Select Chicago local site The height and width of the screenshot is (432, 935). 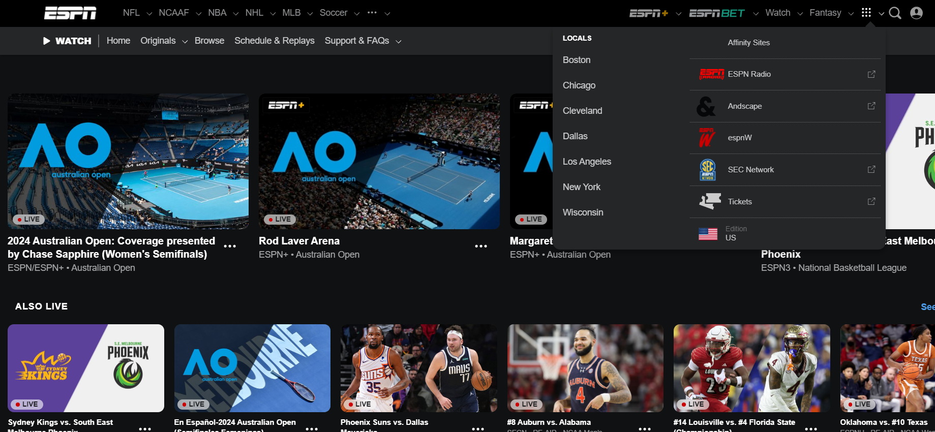(579, 85)
